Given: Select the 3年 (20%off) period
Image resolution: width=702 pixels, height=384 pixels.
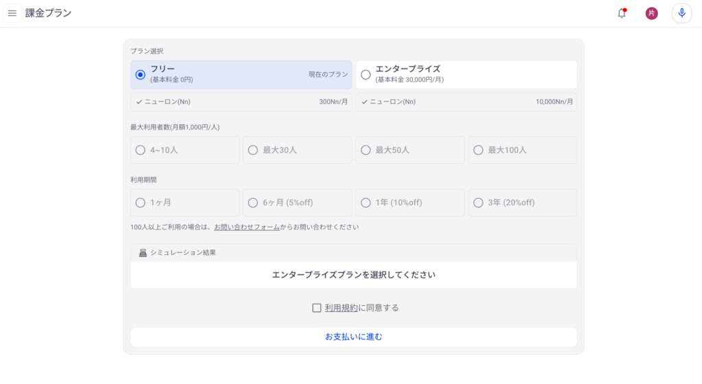Looking at the screenshot, I should [522, 203].
